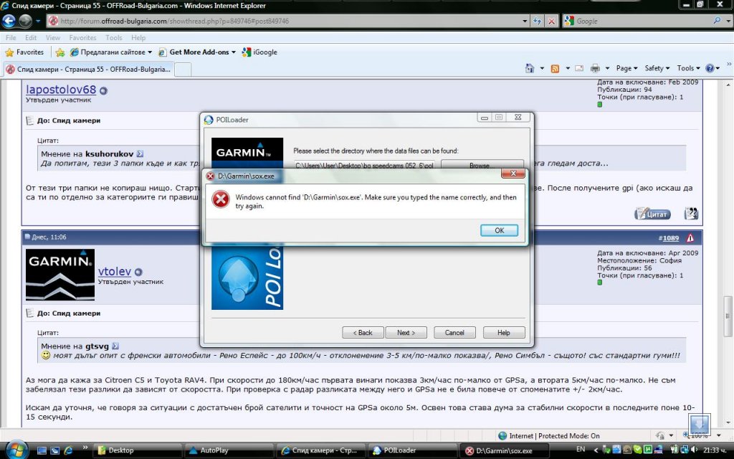Image resolution: width=734 pixels, height=459 pixels.
Task: Click the search magnifier icon
Action: coord(717,21)
